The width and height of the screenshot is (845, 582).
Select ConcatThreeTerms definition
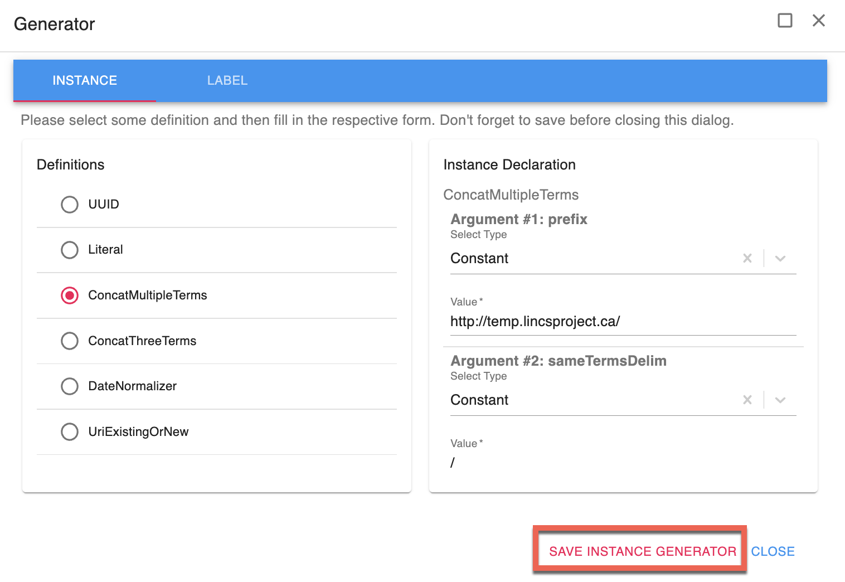click(x=70, y=341)
